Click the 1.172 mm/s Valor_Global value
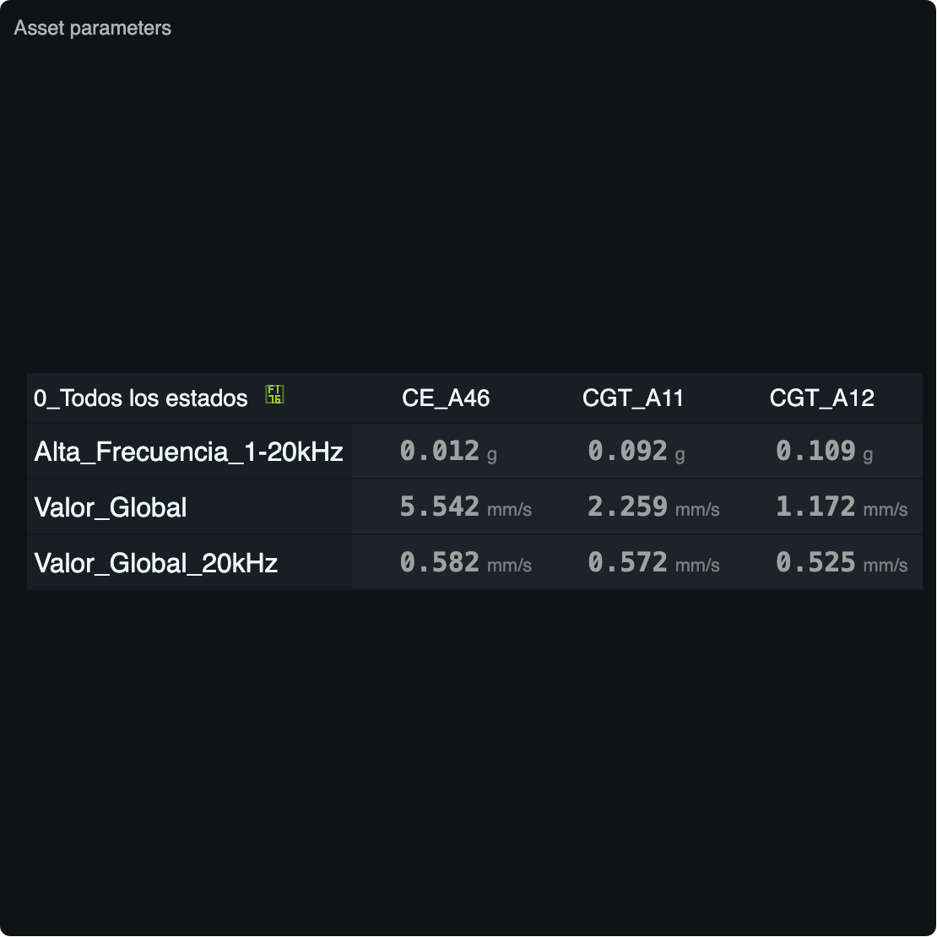The height and width of the screenshot is (937, 937). (x=842, y=506)
